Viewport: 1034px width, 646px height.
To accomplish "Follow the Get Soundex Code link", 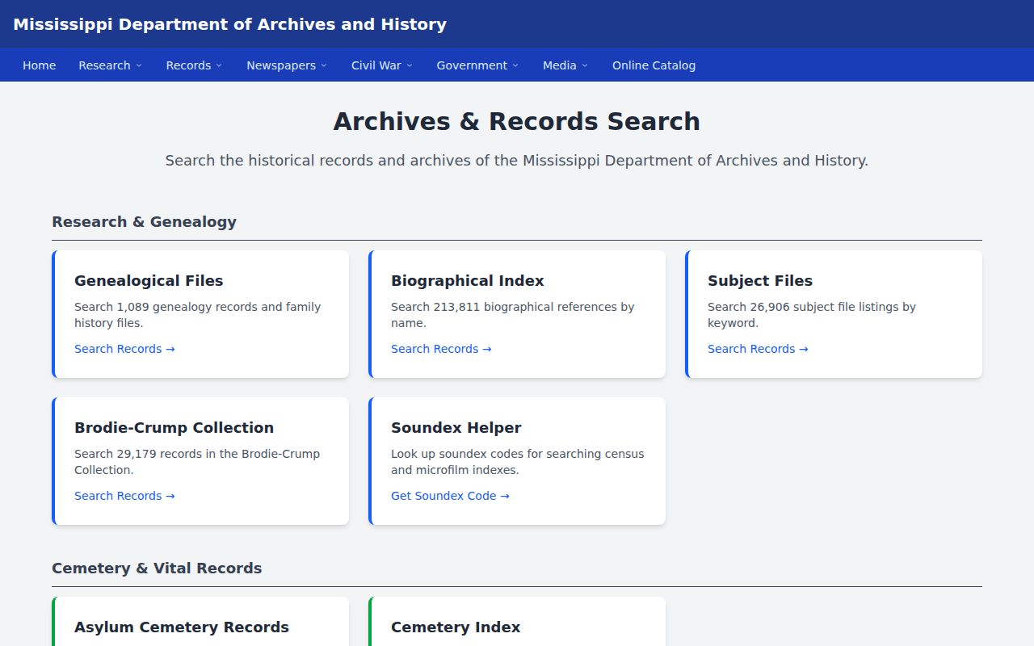I will (x=450, y=496).
